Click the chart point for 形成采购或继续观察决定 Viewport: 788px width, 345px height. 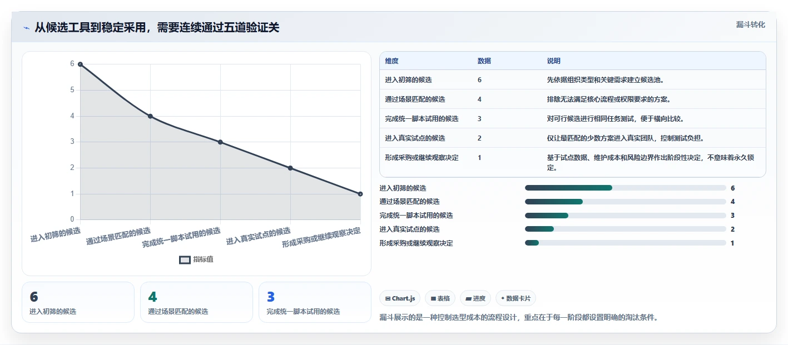(360, 194)
